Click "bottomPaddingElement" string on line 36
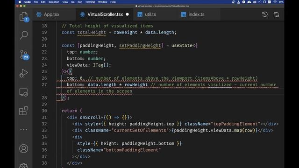Screen dimensions: 299x168 [132, 150]
